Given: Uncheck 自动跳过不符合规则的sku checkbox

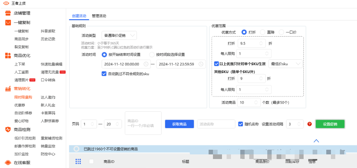Looking at the screenshot, I should [x=104, y=74].
